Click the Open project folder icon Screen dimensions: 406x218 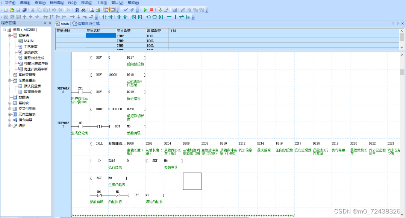[x=12, y=10]
